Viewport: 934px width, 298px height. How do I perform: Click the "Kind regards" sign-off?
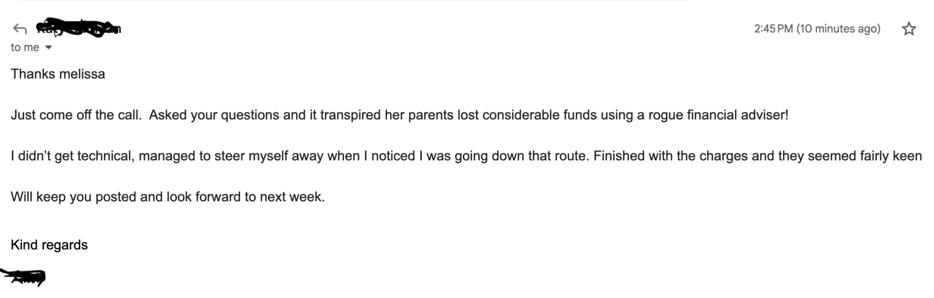pos(49,245)
